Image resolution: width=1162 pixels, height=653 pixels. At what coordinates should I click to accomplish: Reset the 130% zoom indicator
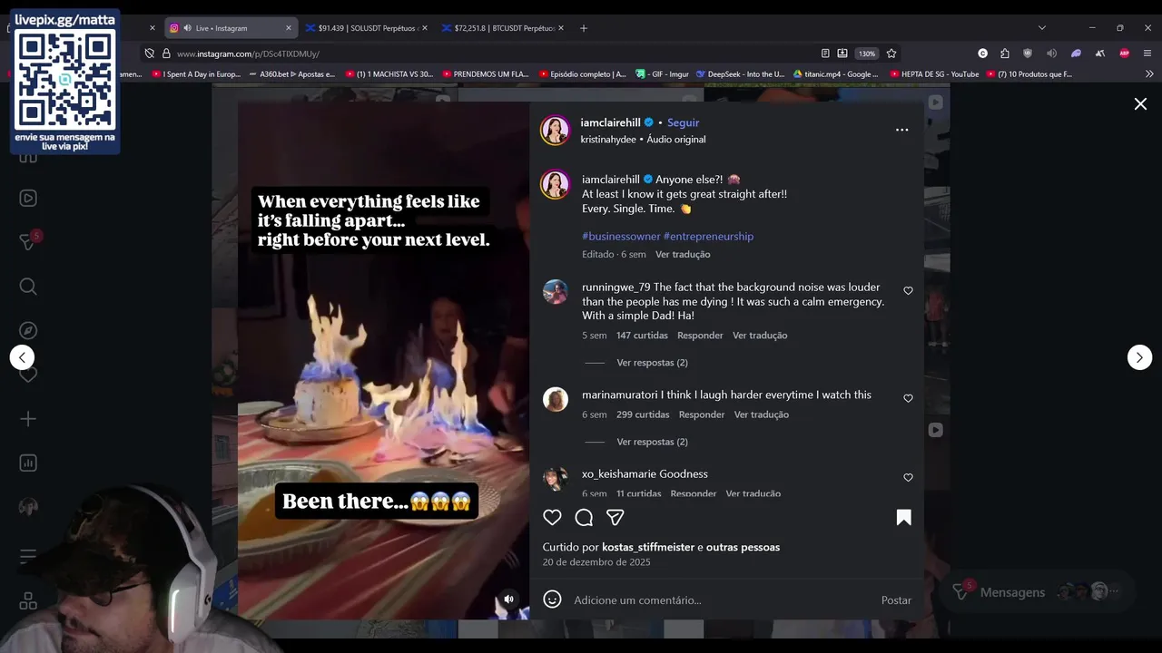click(867, 54)
